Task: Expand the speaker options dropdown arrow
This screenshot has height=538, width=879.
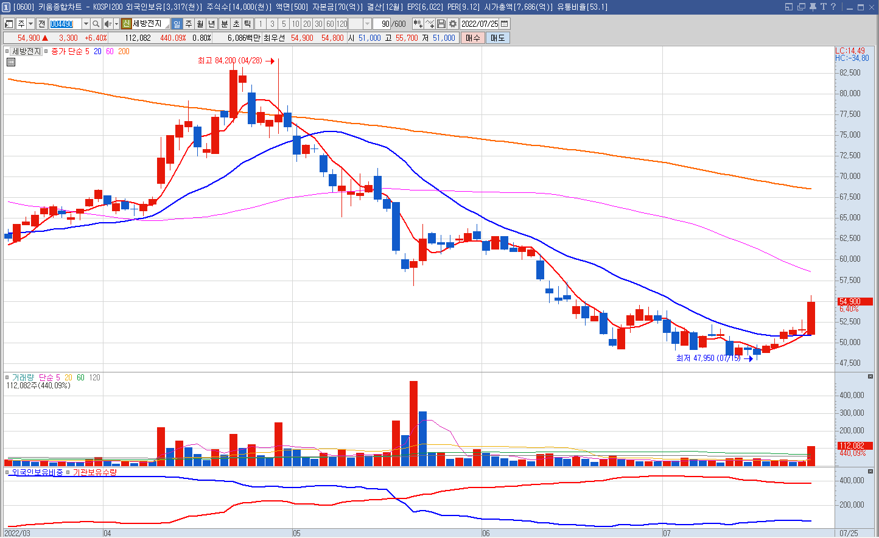Action: [116, 24]
